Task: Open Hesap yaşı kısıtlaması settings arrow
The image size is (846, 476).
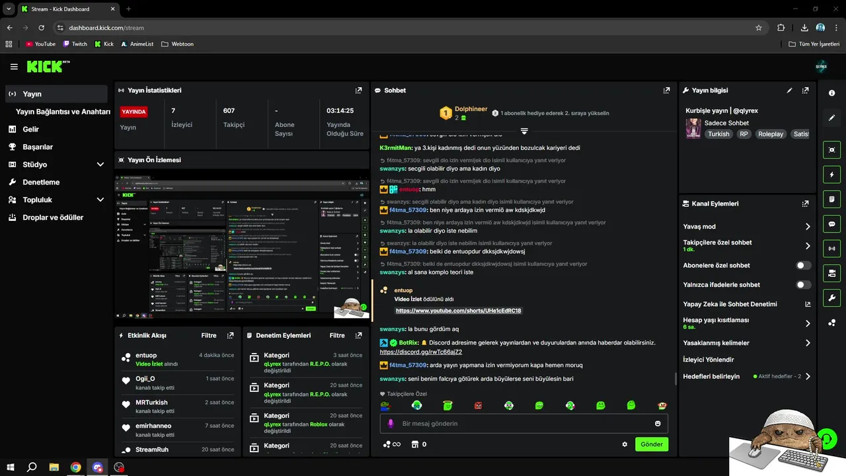Action: [808, 323]
